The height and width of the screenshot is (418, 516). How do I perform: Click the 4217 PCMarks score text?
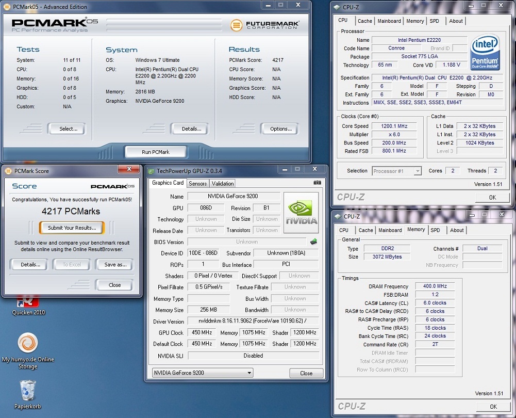click(x=71, y=211)
